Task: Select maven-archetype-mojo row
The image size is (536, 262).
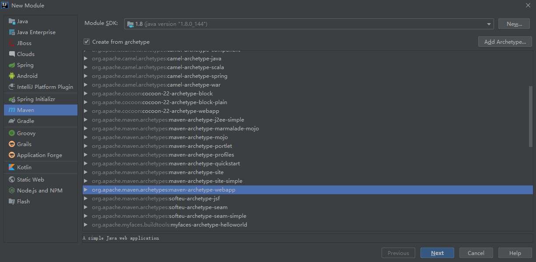Action: pos(308,137)
